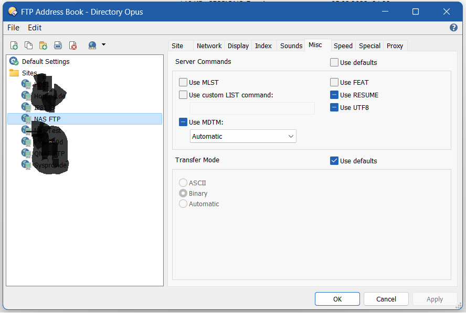The image size is (466, 313).
Task: Click the NAS FTP site globe icon
Action: (x=26, y=119)
